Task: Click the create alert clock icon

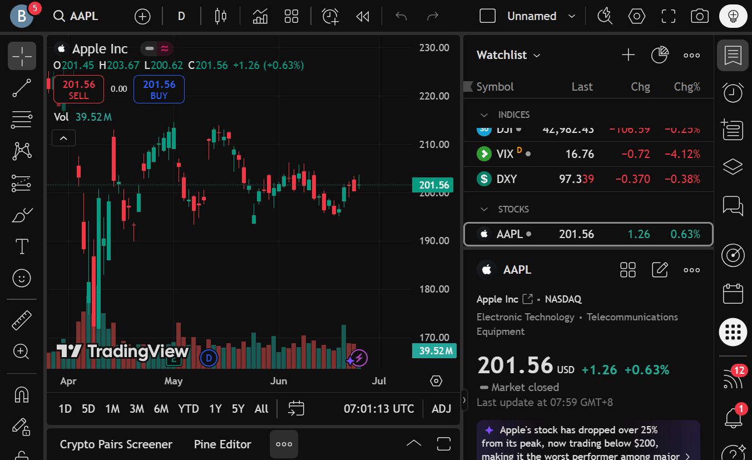Action: pyautogui.click(x=330, y=16)
